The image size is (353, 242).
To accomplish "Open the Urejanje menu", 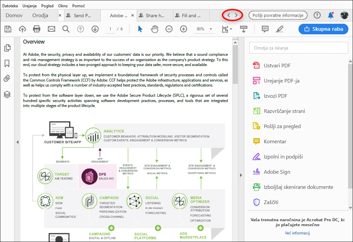I will pyautogui.click(x=29, y=6).
